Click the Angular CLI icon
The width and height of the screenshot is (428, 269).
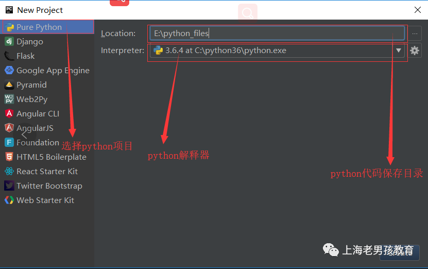click(x=9, y=113)
